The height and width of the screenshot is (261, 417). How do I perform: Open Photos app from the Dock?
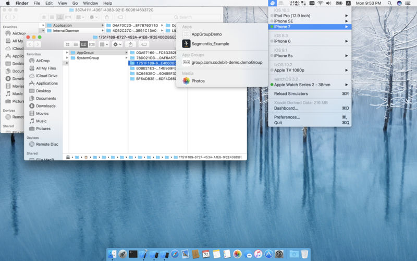click(237, 254)
